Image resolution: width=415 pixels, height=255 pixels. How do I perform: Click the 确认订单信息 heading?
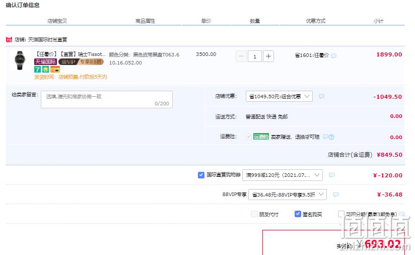click(x=23, y=5)
